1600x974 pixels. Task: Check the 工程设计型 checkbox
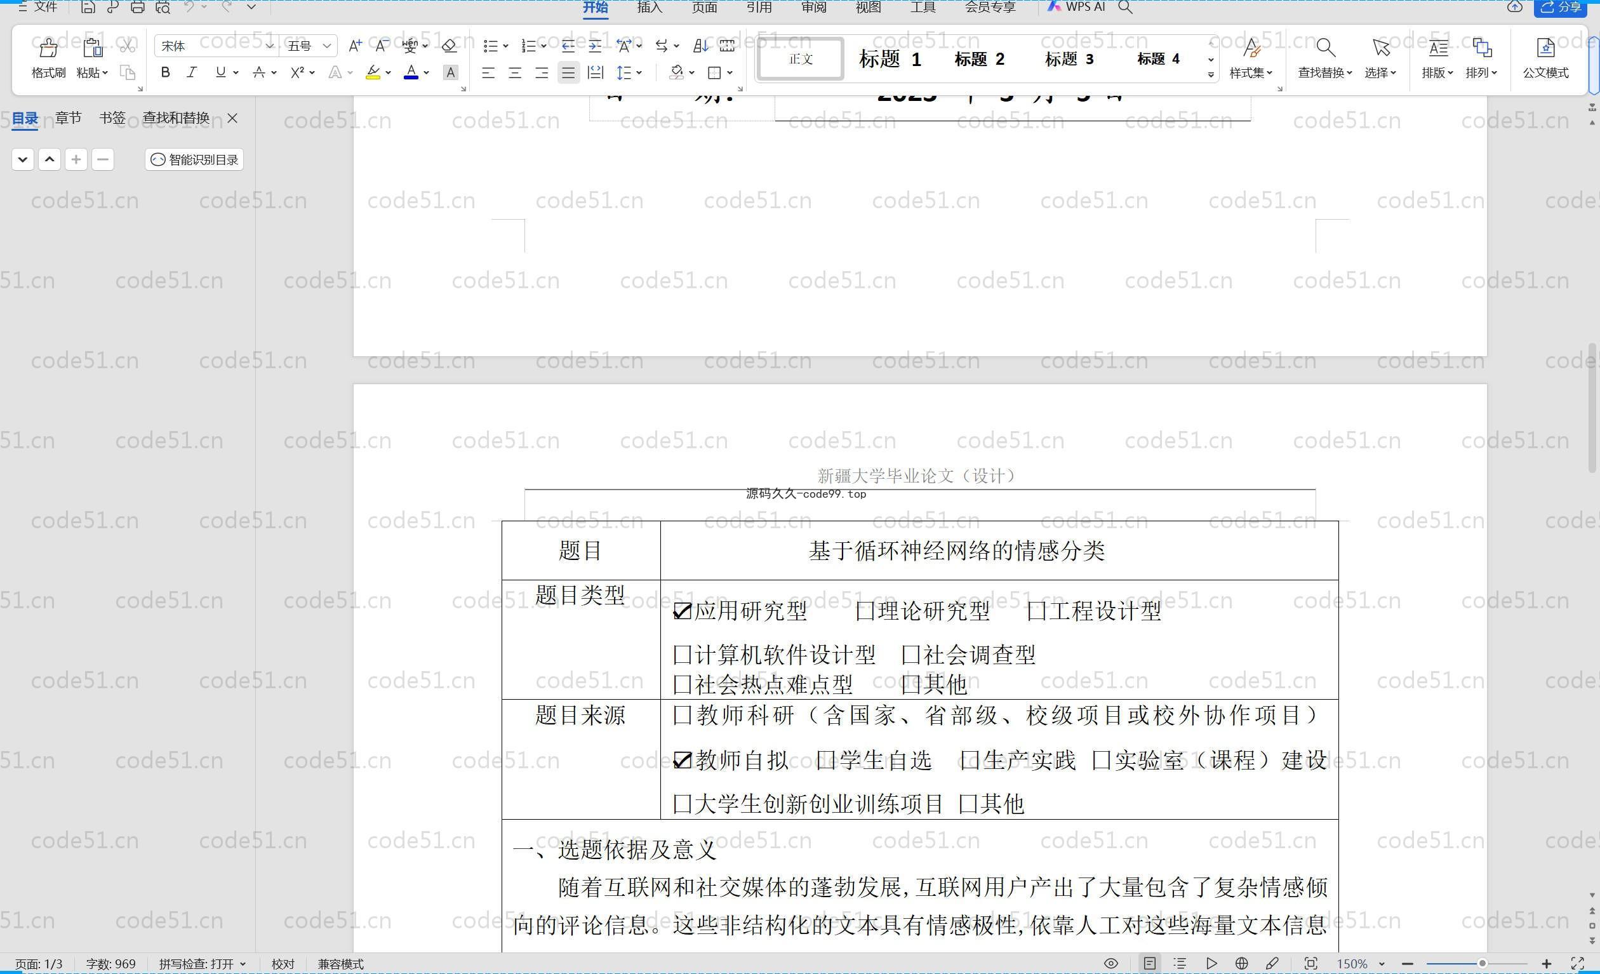[x=1036, y=611]
